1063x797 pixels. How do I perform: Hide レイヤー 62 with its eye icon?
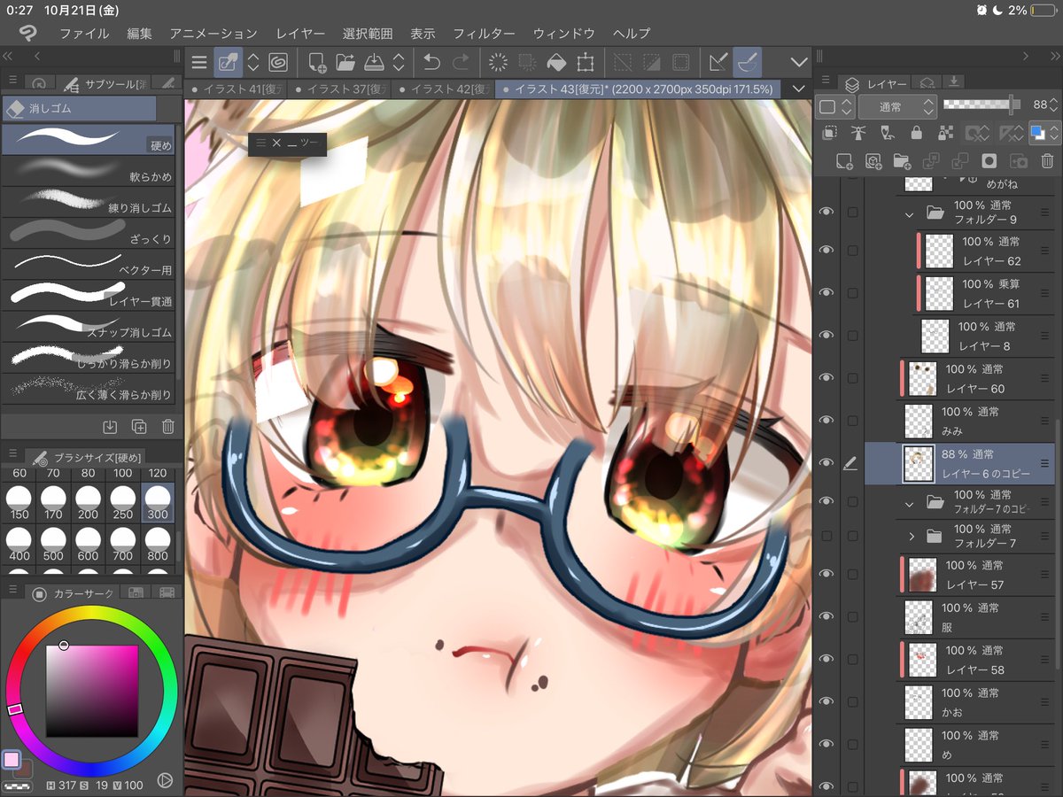[826, 251]
